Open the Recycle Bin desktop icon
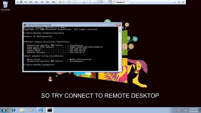Screen dimensions: 201x113 coord(5,6)
